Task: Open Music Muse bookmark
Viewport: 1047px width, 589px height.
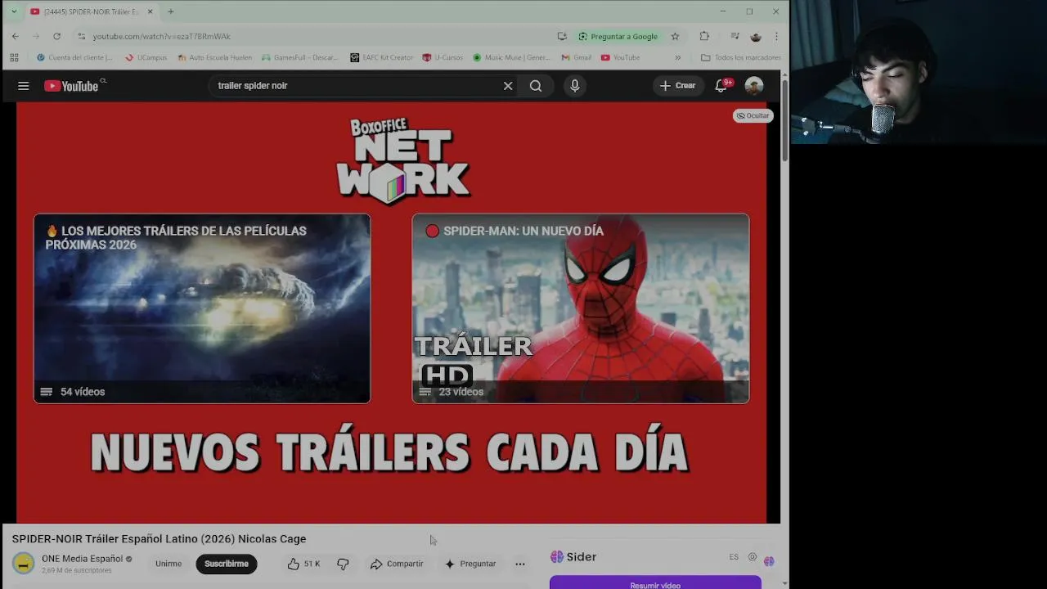Action: point(512,57)
